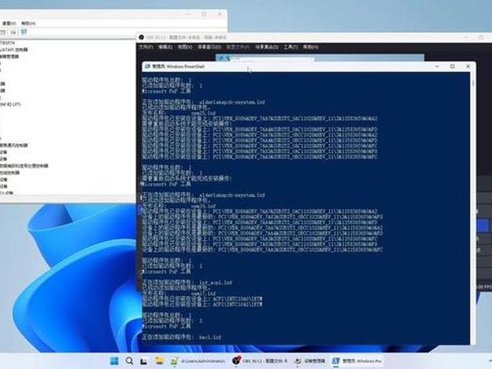This screenshot has height=369, width=492.
Task: Maximize the Device Manager window
Action: [x=204, y=14]
